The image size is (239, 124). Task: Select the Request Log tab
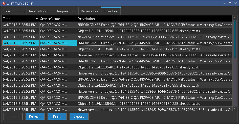click(67, 11)
